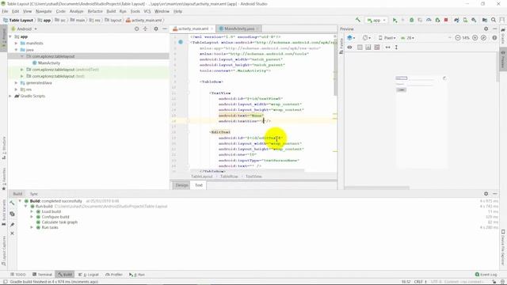Toggle the third layout view-mode button in Preview
This screenshot has width=507, height=285.
click(x=377, y=47)
